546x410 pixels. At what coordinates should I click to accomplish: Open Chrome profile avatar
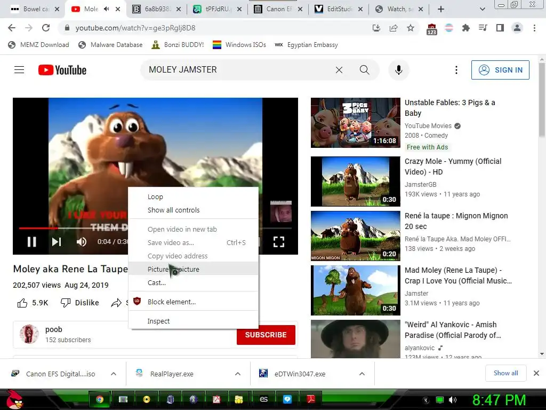pos(517,28)
